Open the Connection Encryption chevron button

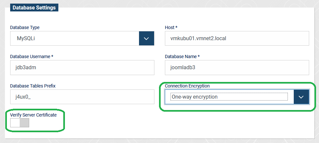301,97
